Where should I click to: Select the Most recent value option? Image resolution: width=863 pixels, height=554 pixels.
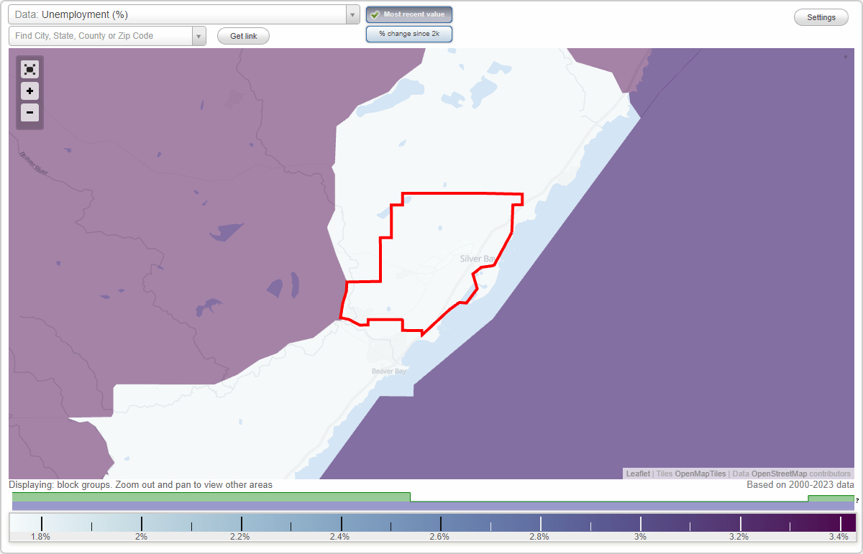point(409,14)
